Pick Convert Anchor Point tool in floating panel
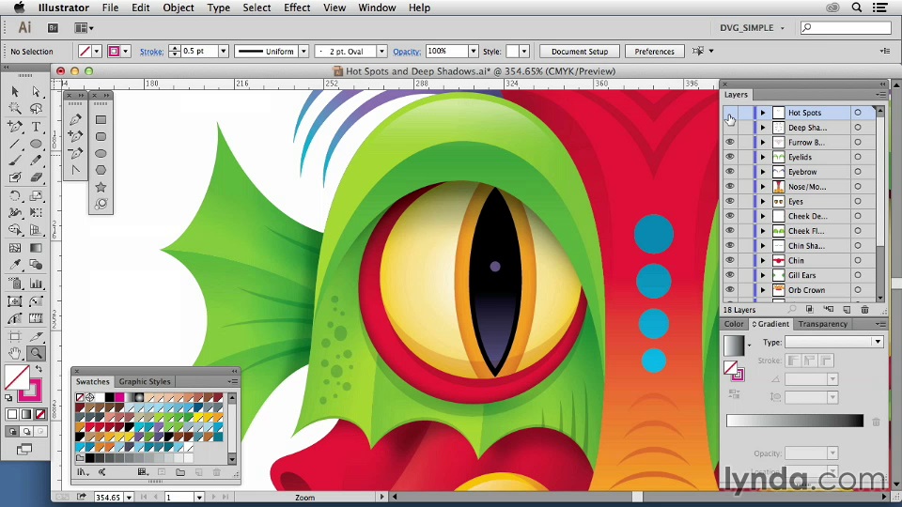 [75, 170]
